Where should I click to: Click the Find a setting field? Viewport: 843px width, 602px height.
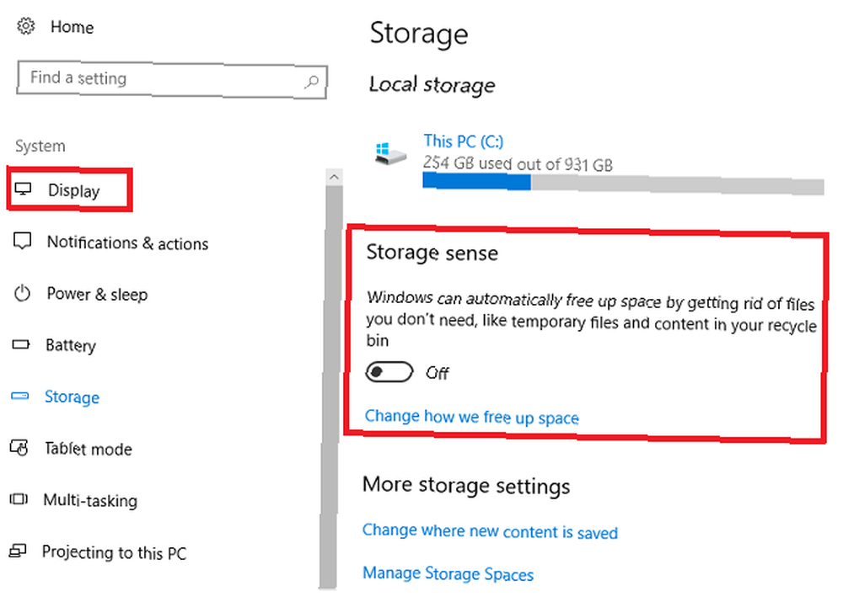171,80
